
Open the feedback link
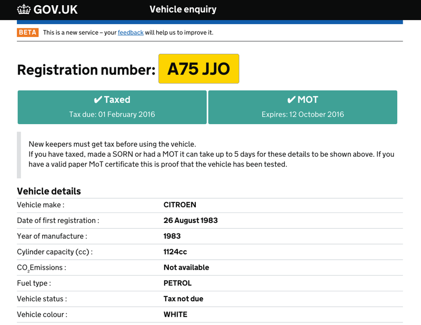tap(131, 33)
